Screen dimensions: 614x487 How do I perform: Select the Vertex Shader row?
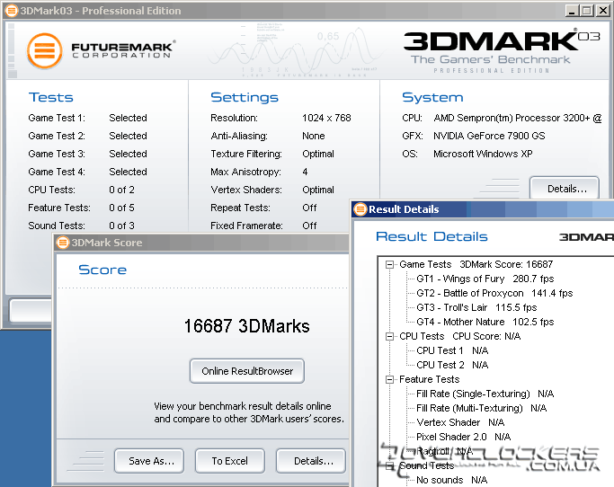(x=460, y=423)
